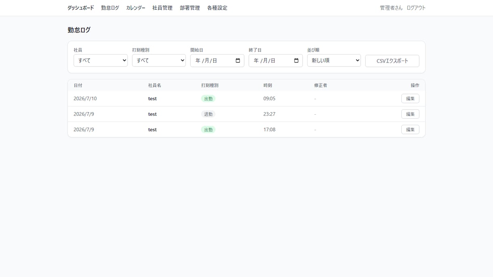Click the 2026/7/10 date cell
493x277 pixels.
[85, 99]
